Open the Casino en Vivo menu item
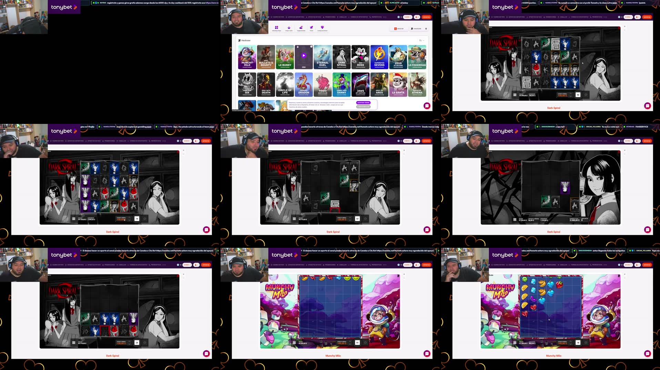This screenshot has height=370, width=660. pos(278,17)
